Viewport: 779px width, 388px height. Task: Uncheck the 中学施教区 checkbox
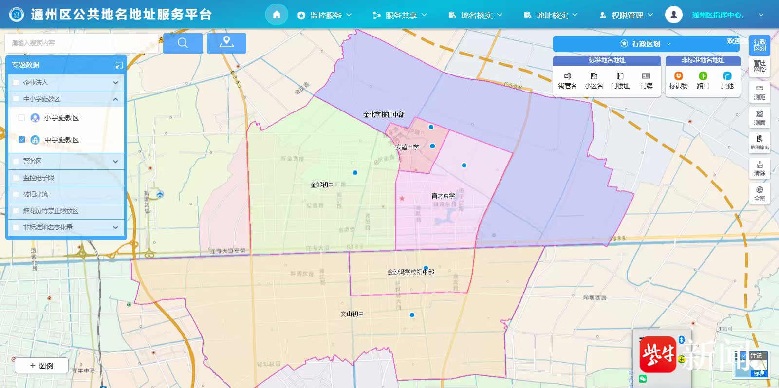(x=21, y=139)
